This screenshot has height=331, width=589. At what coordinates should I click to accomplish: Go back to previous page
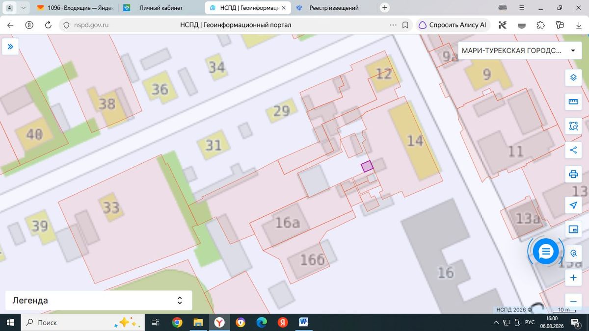[10, 25]
